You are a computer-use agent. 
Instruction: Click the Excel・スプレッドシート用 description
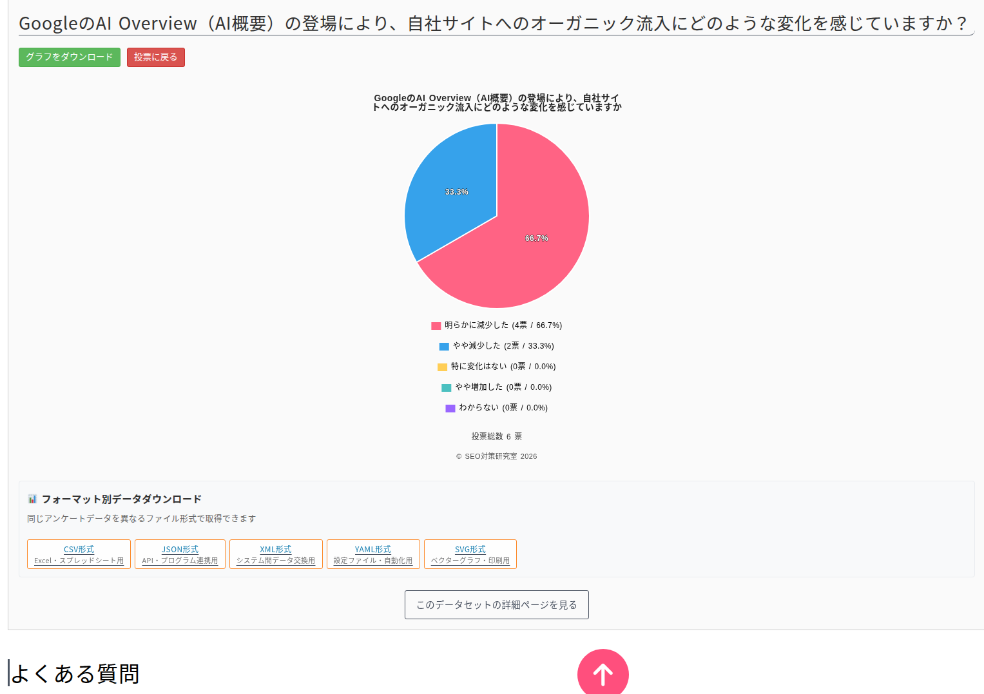click(x=79, y=561)
